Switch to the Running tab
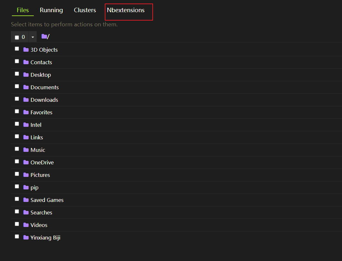 (x=51, y=10)
